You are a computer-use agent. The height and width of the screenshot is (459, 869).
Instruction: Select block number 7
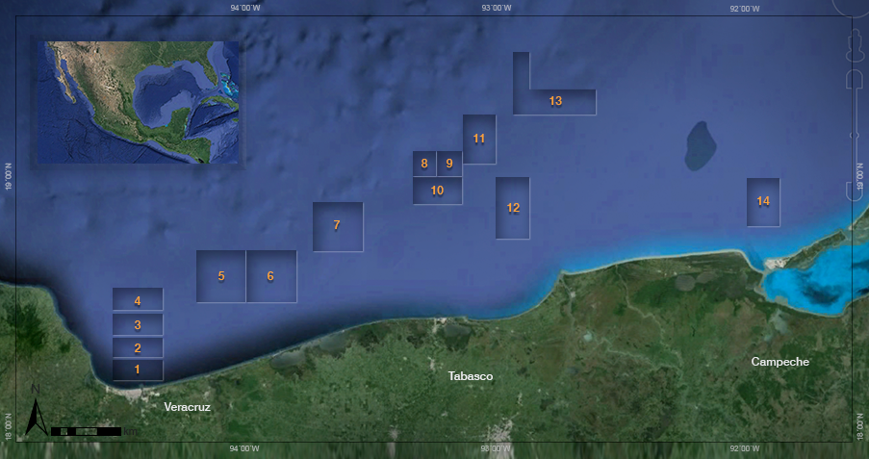coord(337,226)
